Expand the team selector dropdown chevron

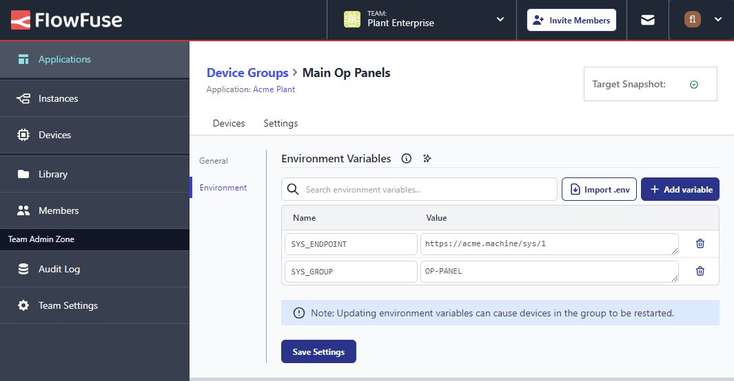(x=500, y=20)
